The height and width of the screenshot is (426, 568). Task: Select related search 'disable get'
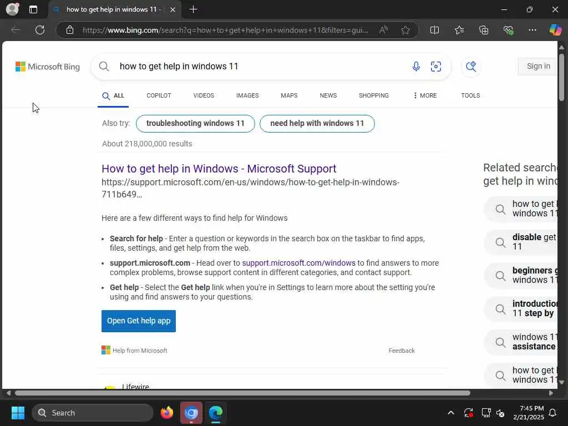[x=521, y=242]
